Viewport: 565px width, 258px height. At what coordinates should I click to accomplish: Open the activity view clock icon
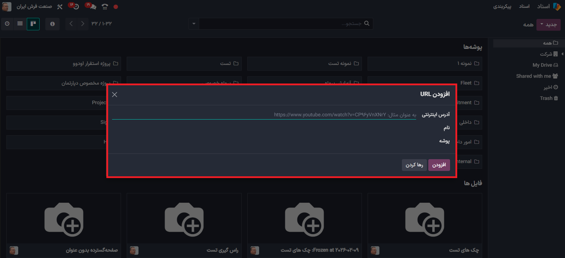pyautogui.click(x=7, y=24)
